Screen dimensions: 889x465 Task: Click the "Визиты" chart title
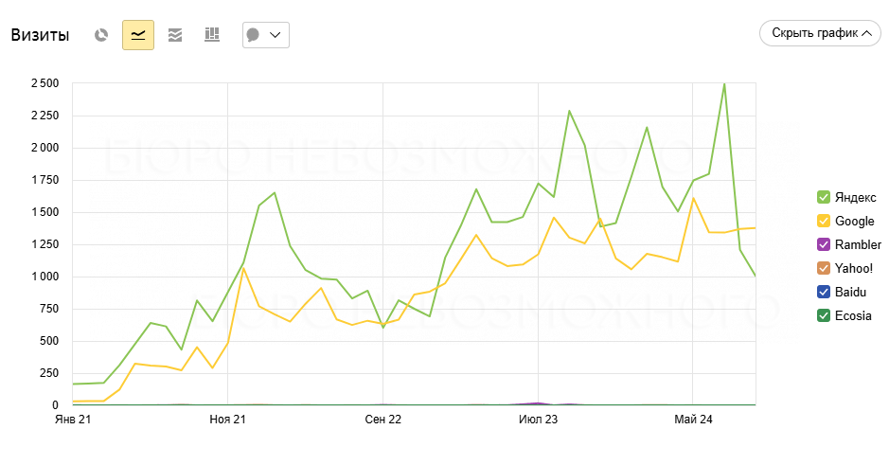[40, 35]
